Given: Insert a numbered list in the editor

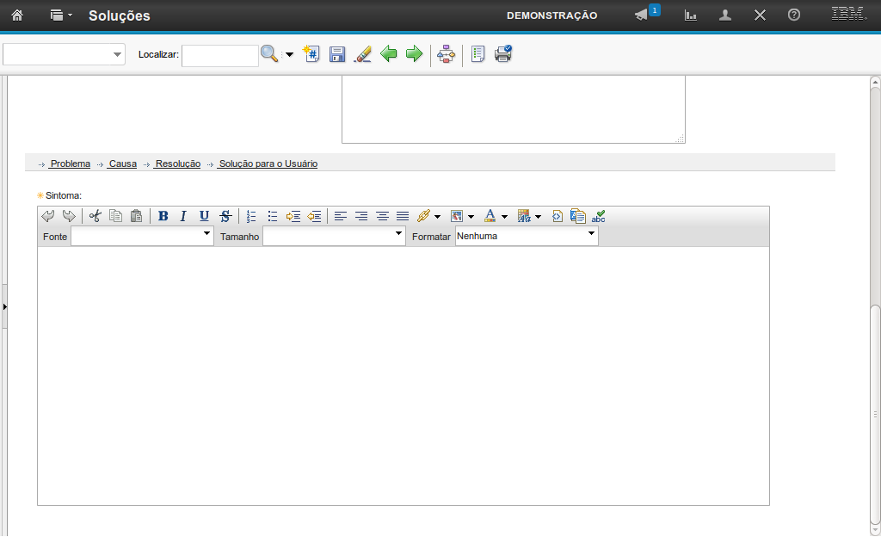Looking at the screenshot, I should [251, 216].
